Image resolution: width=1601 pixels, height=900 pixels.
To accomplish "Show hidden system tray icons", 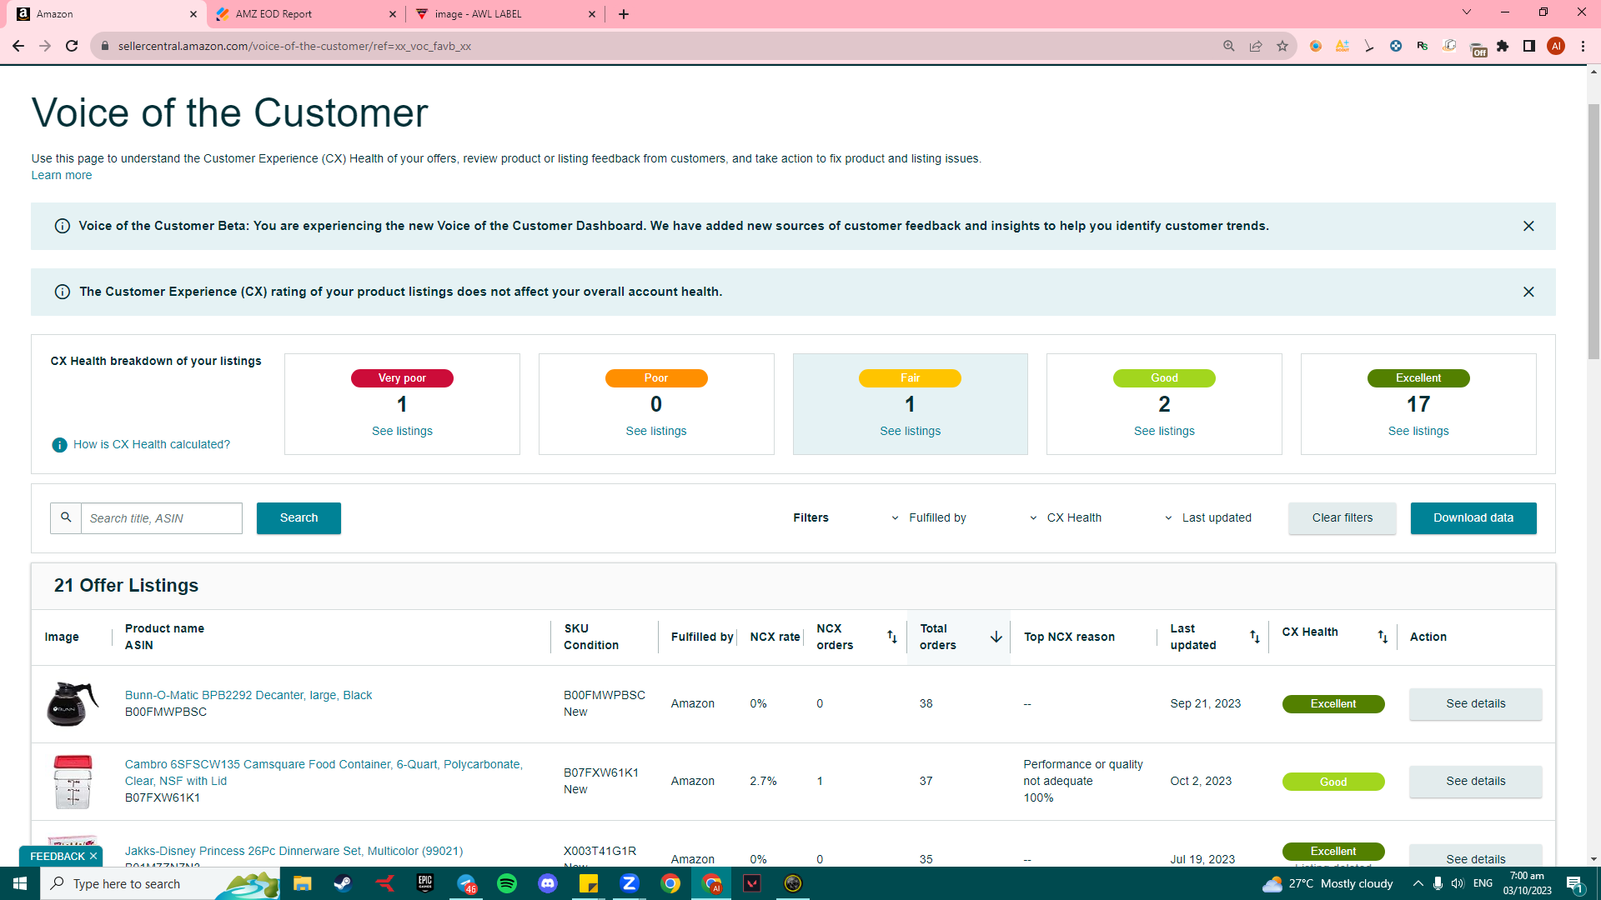I will coord(1418,883).
